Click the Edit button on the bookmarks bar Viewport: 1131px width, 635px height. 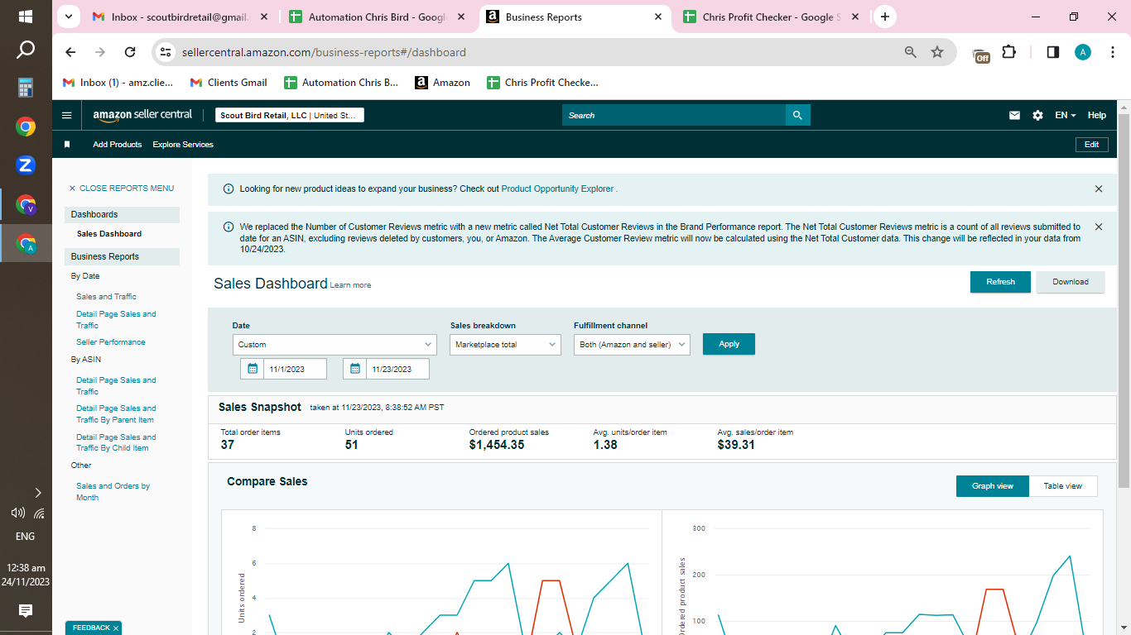click(1091, 145)
